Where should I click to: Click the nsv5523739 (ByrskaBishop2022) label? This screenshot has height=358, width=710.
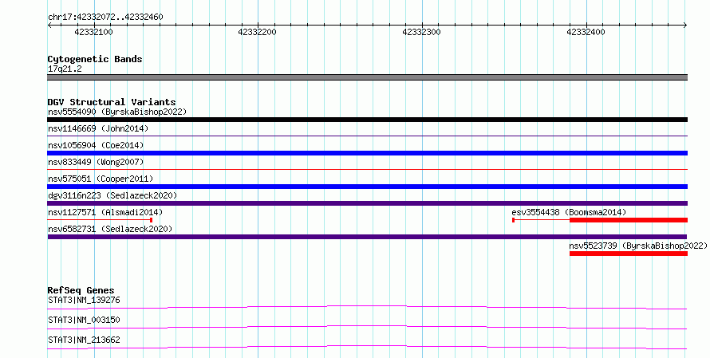coord(638,246)
